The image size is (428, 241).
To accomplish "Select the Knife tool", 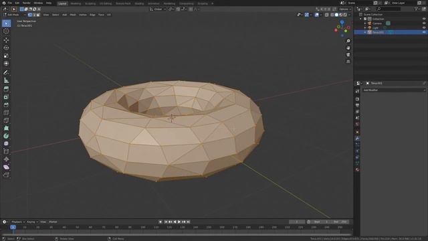I will coord(6,120).
